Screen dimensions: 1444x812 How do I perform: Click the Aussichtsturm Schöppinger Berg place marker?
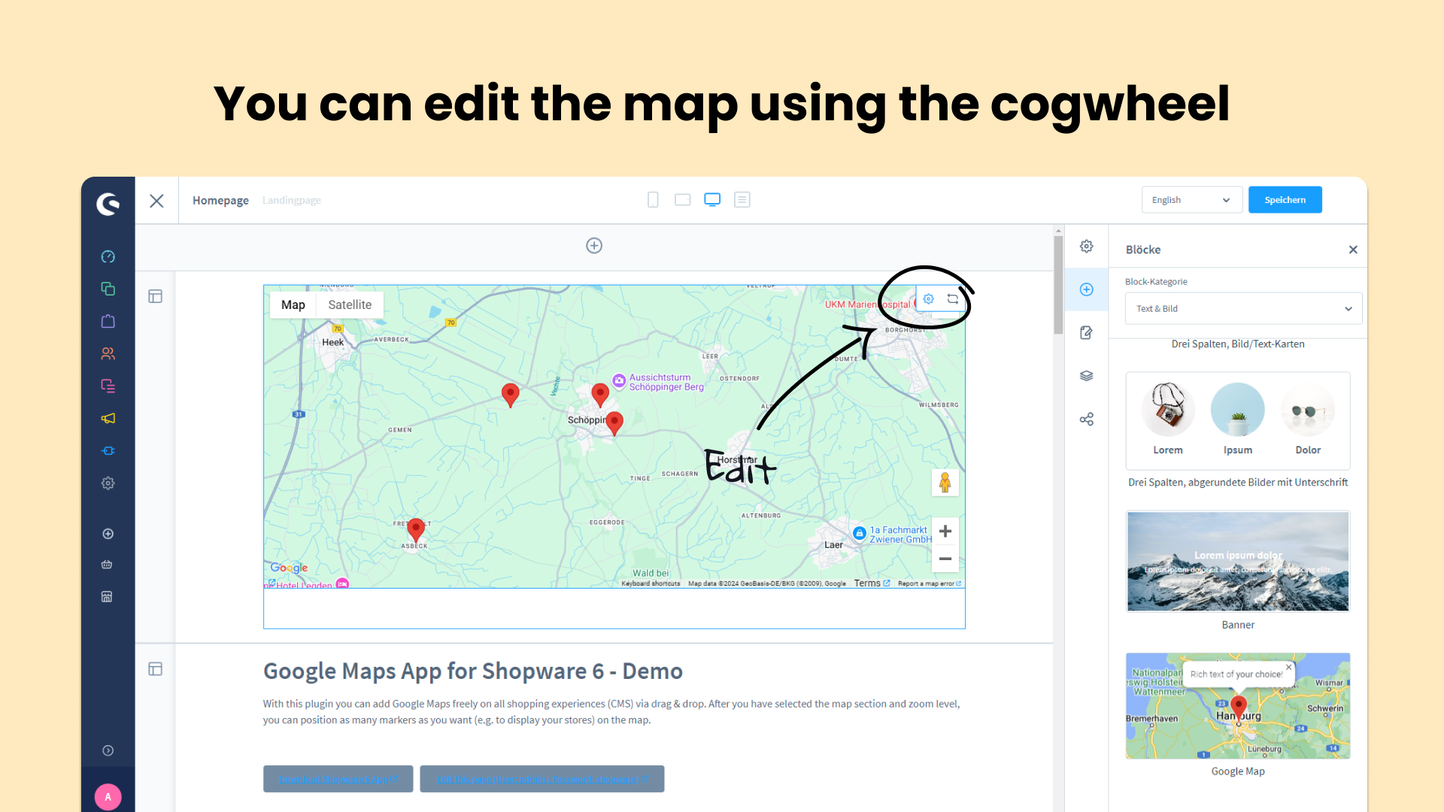pos(619,381)
